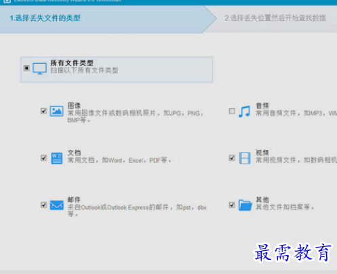The width and height of the screenshot is (337, 274).
Task: Click description mentioning Outlook Express
Action: (x=137, y=210)
